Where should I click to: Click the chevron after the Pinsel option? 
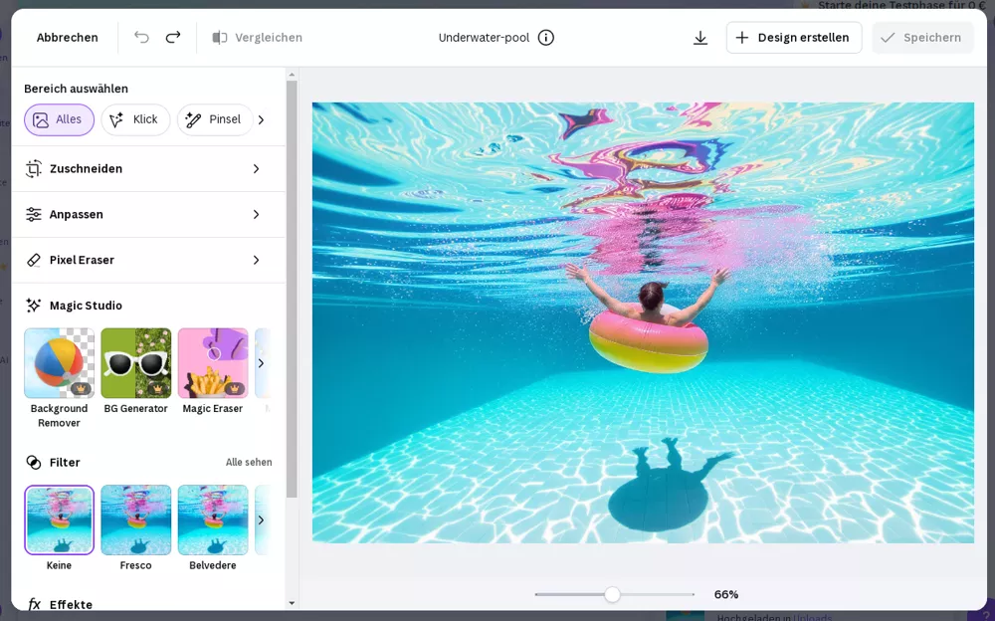pyautogui.click(x=261, y=119)
